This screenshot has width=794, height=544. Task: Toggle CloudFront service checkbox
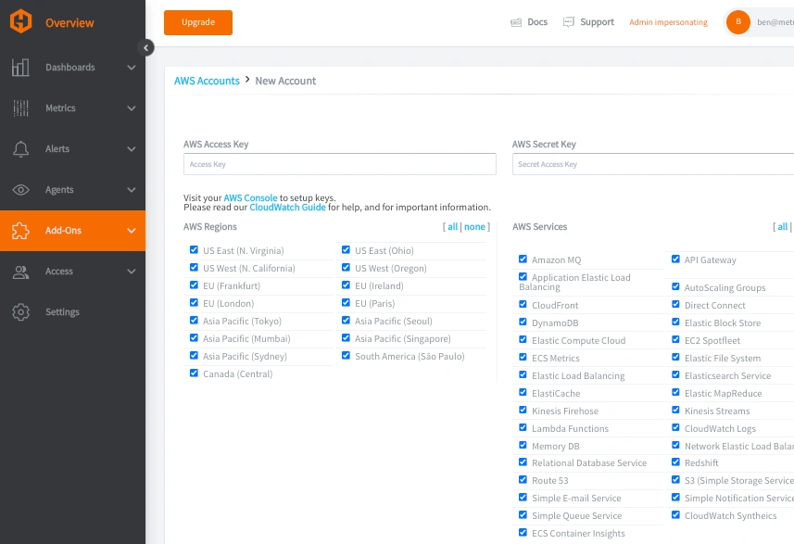(x=523, y=304)
